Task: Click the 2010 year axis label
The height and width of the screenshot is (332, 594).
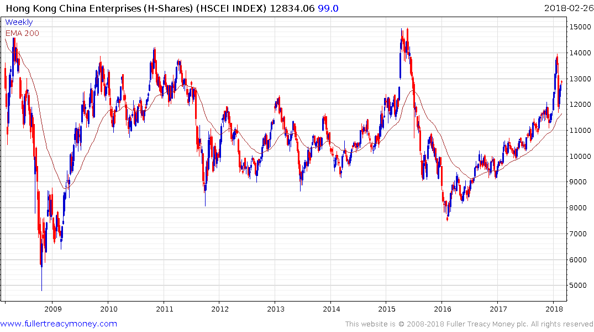Action: [x=109, y=309]
